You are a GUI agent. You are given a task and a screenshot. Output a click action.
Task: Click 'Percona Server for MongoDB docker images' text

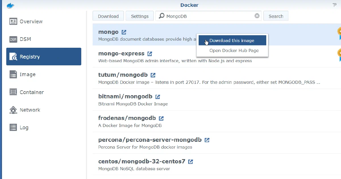(145, 147)
